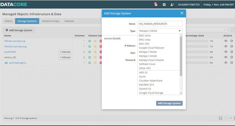Close the Add Storage System dialog

(x=182, y=13)
